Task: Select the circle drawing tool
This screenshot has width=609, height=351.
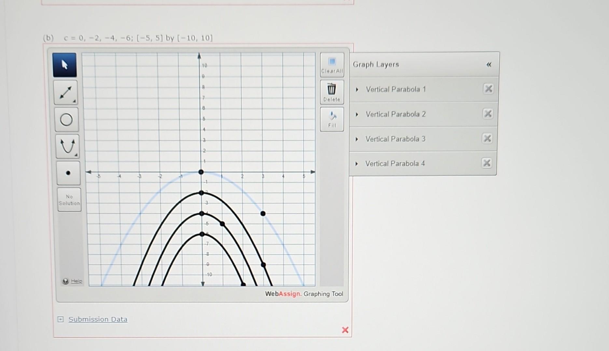Action: point(66,120)
